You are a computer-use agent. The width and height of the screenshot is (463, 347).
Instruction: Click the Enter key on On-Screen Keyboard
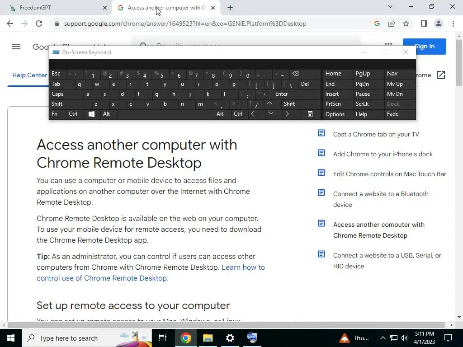coord(297,94)
